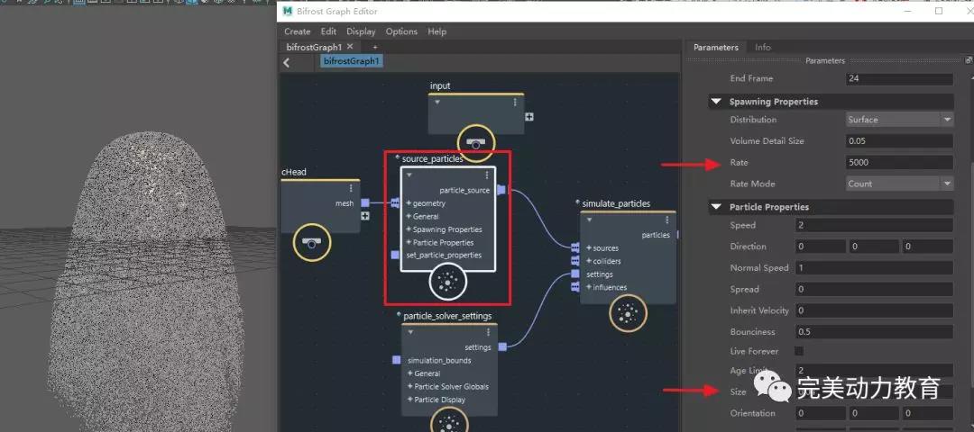Open the Display menu
This screenshot has height=432, width=974.
click(x=361, y=31)
